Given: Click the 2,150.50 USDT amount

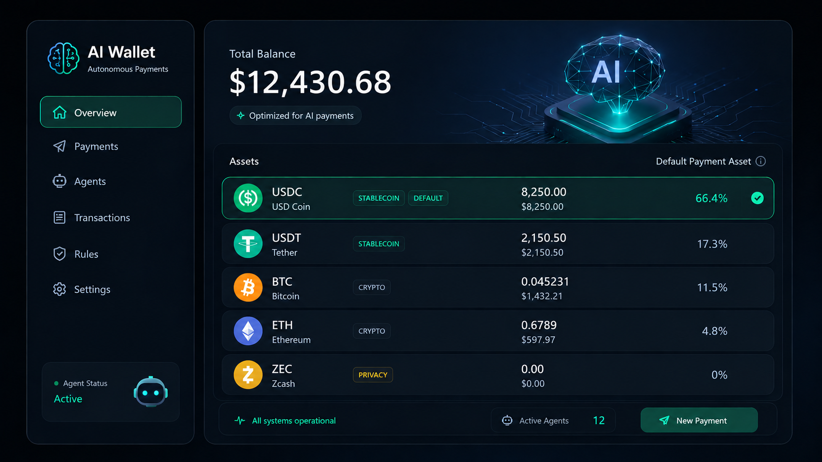Looking at the screenshot, I should click(x=544, y=238).
